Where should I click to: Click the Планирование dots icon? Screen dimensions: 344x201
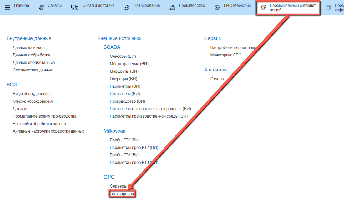(127, 8)
